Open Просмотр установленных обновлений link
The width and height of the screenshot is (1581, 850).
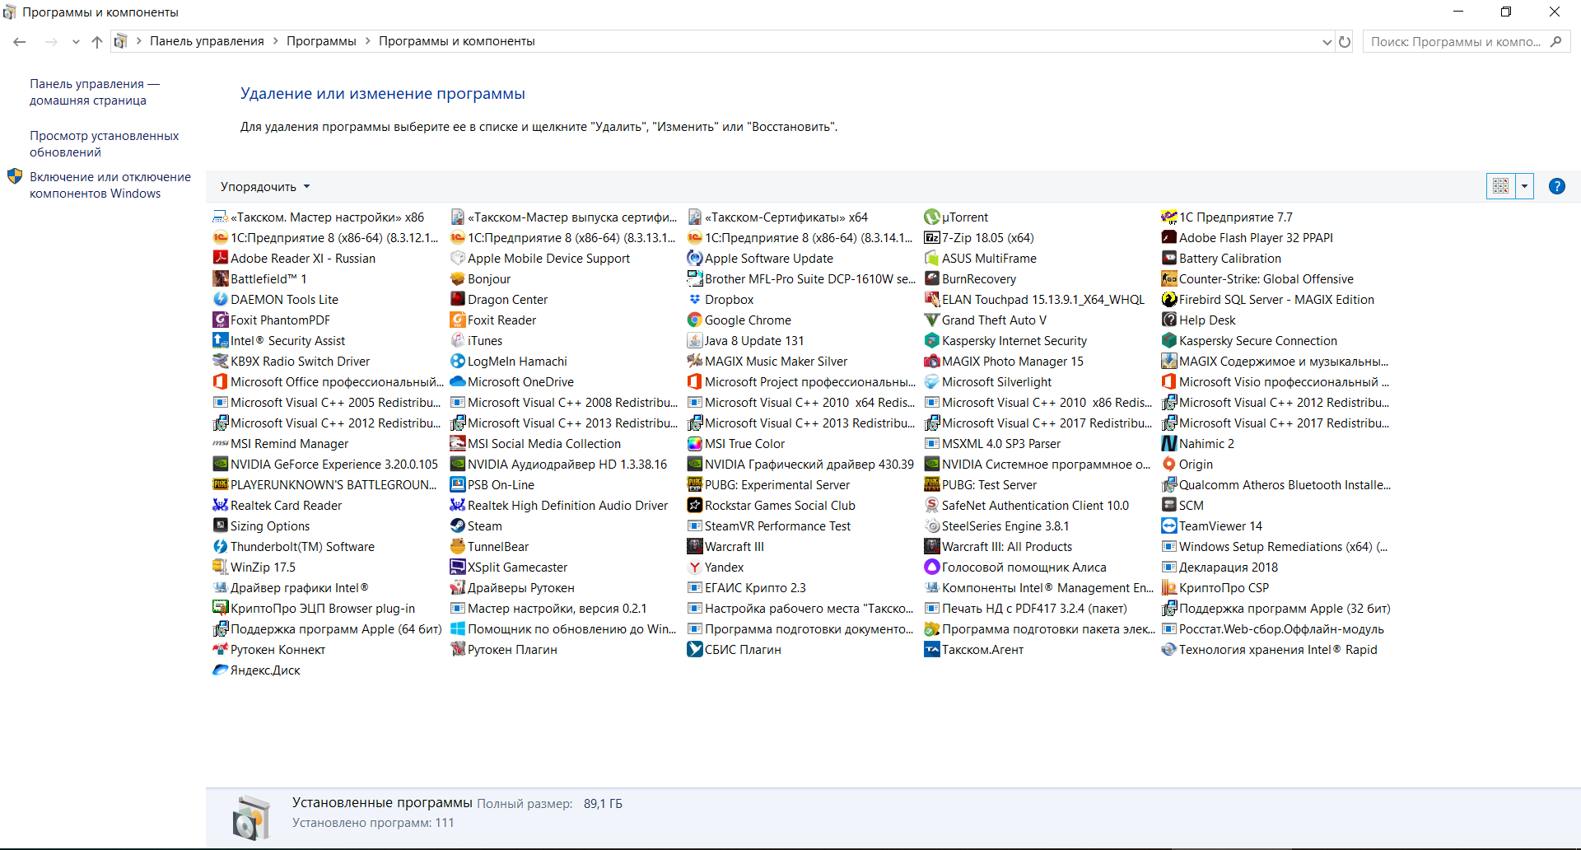tap(104, 144)
